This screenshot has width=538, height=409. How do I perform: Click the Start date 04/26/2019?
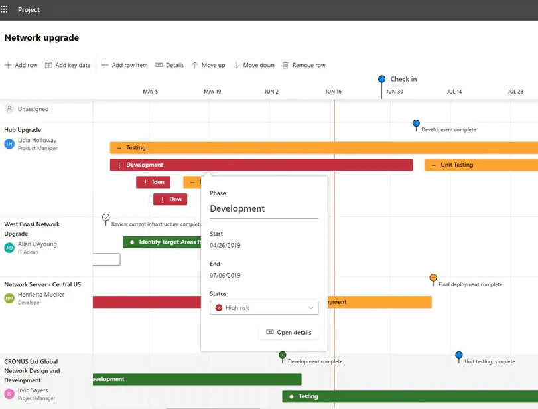pos(225,245)
